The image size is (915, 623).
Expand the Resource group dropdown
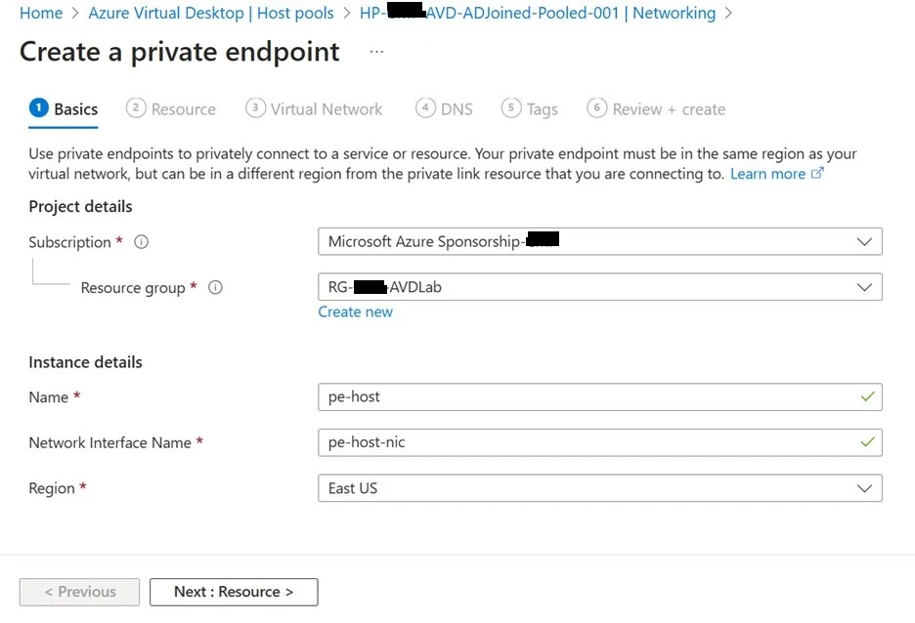599,287
